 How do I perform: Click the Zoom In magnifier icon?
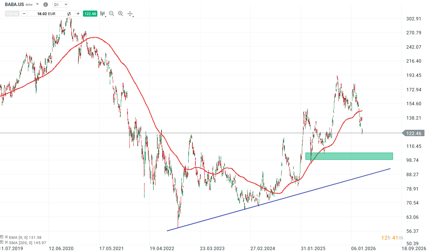click(x=120, y=13)
